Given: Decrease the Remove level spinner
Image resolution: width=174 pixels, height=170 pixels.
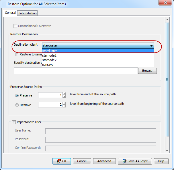Looking at the screenshot, I should coord(64,106).
